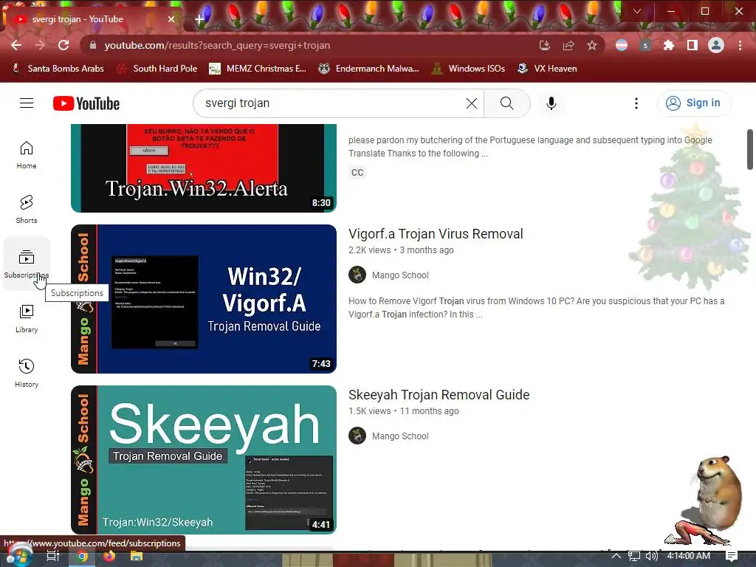This screenshot has height=567, width=756.
Task: Open Mango School channel under Skeeyah video
Action: (400, 436)
